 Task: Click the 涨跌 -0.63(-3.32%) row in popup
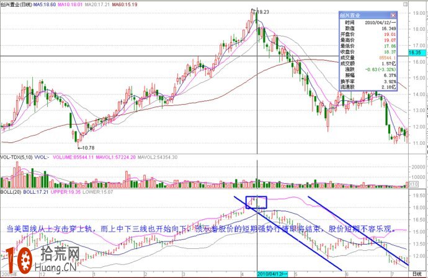click(368, 69)
